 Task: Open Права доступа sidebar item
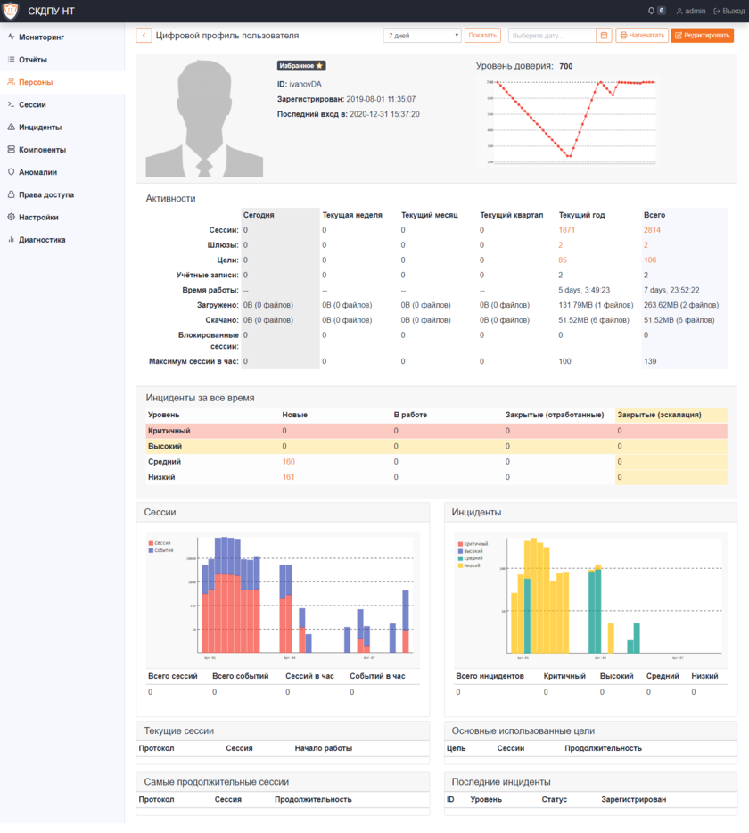46,194
